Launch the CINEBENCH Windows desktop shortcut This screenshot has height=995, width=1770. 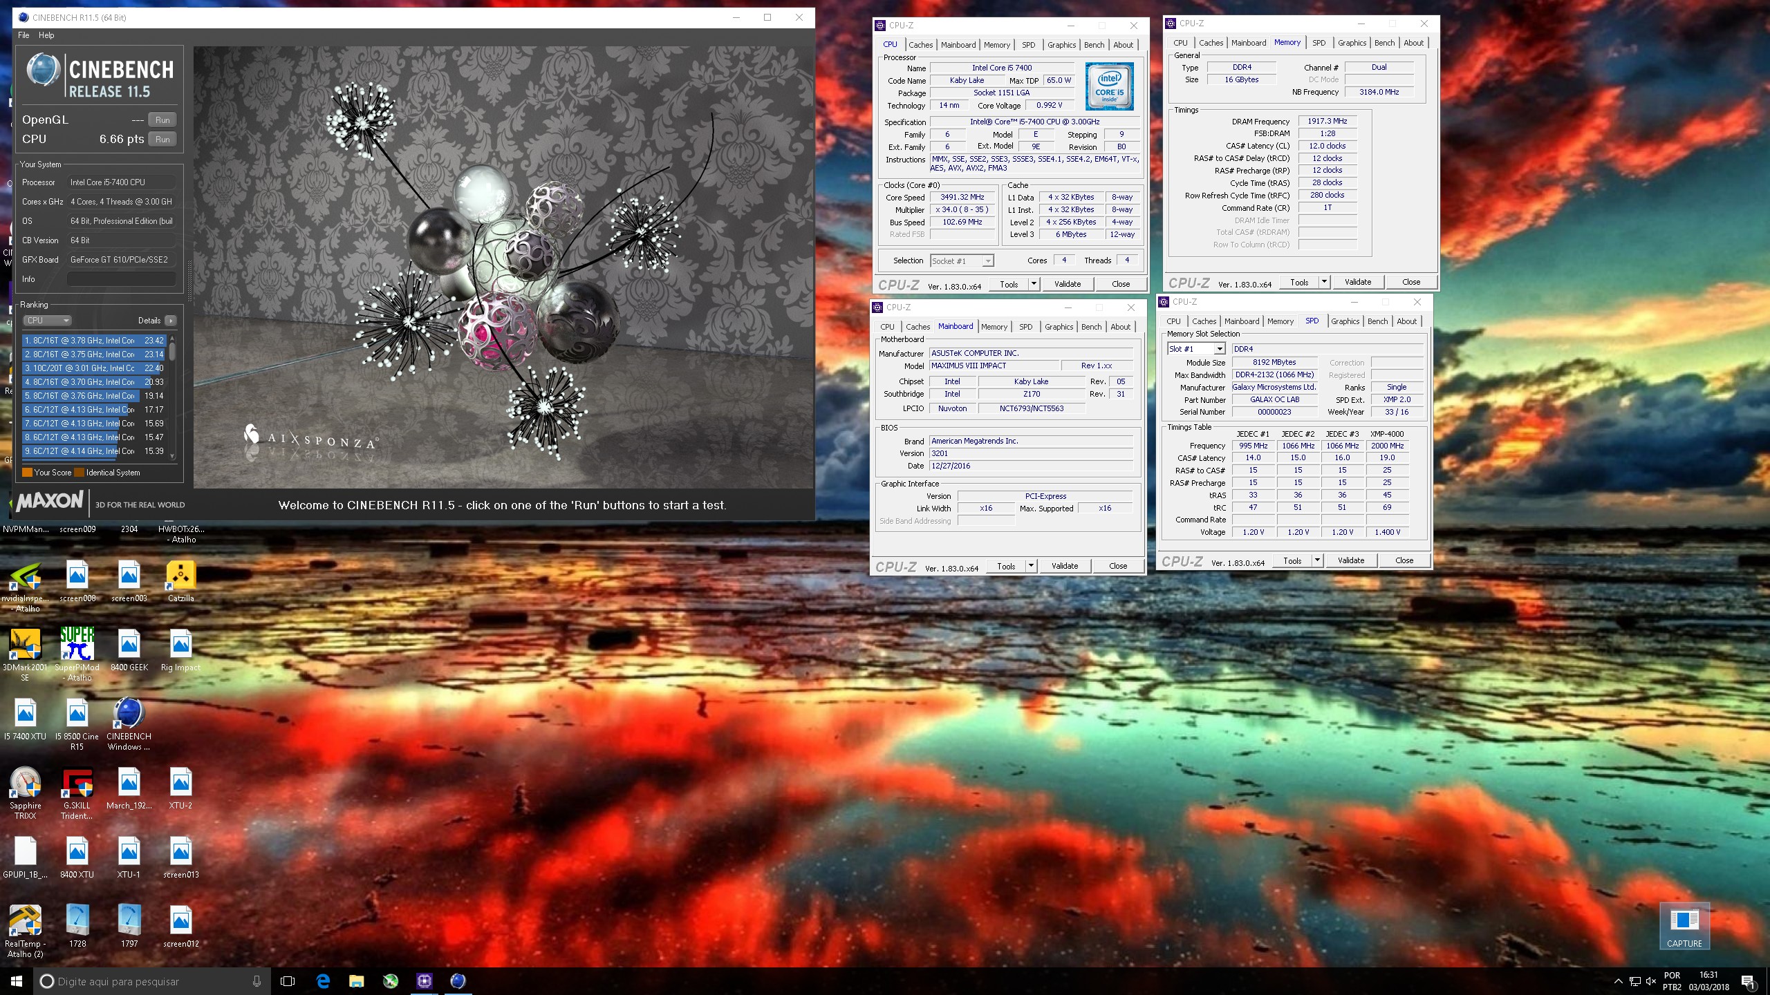(129, 713)
